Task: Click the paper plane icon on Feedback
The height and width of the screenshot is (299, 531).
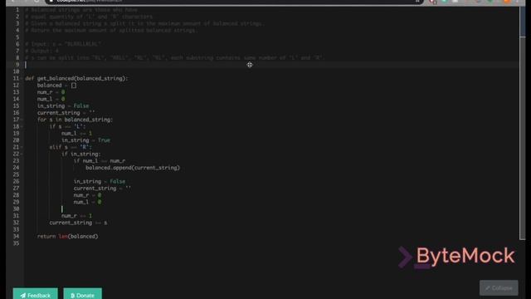Action: click(x=22, y=296)
